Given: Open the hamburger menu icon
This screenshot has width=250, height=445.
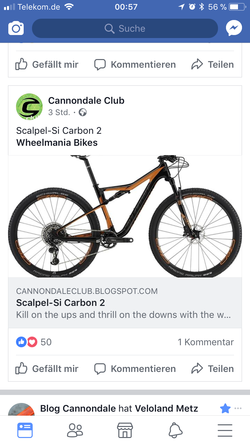Looking at the screenshot, I should tap(225, 430).
